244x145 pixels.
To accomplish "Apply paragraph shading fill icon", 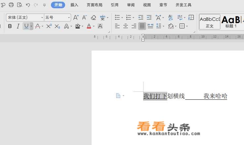I will [171, 26].
